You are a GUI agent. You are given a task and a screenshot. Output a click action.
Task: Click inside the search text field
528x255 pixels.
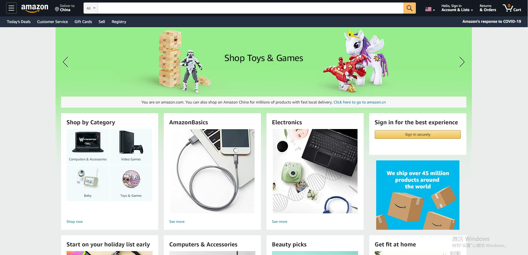pos(251,8)
